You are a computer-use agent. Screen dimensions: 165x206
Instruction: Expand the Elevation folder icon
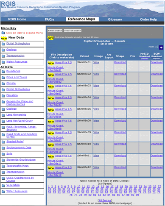click(3, 96)
